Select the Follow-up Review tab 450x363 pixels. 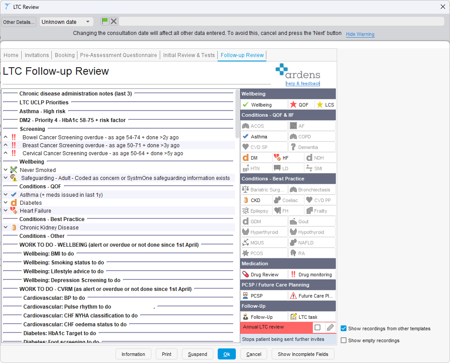click(x=242, y=55)
